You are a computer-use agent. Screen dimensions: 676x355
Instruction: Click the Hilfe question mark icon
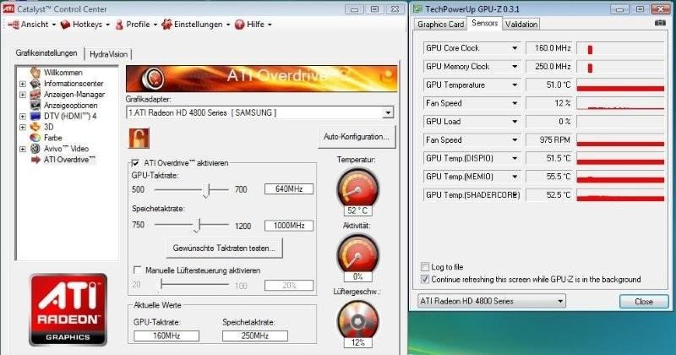[x=240, y=25]
